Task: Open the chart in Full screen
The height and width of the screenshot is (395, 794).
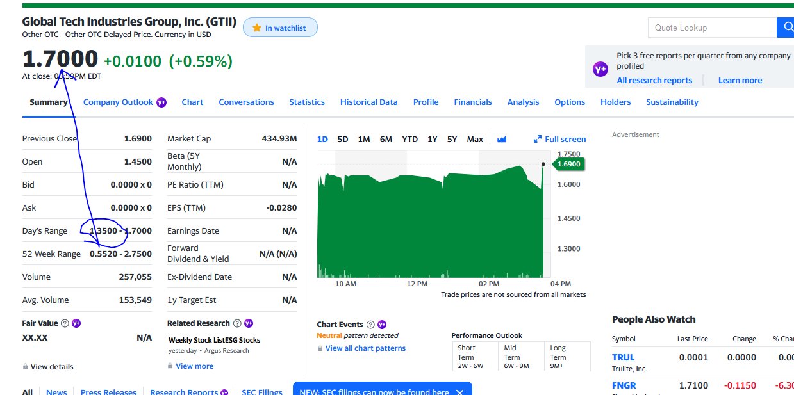Action: (x=560, y=139)
